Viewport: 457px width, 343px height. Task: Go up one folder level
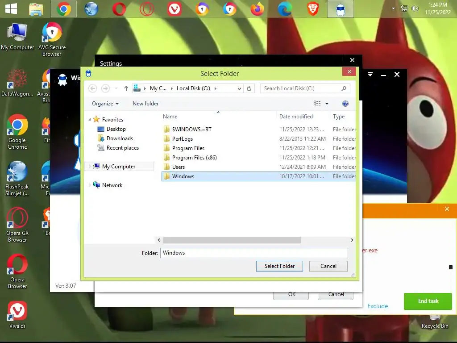126,88
